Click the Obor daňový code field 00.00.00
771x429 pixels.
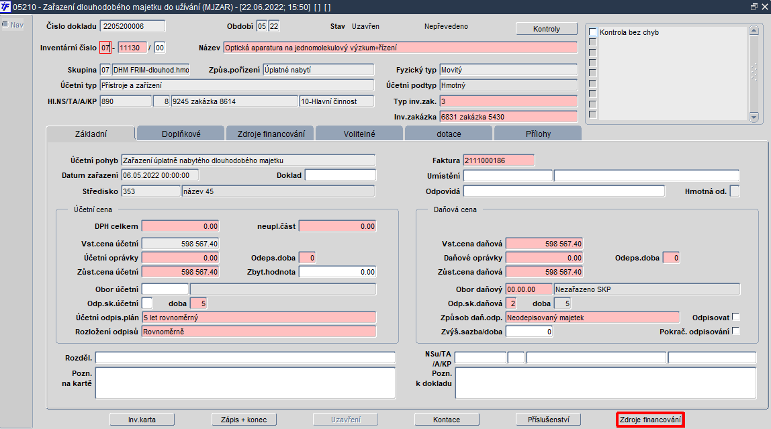(529, 289)
